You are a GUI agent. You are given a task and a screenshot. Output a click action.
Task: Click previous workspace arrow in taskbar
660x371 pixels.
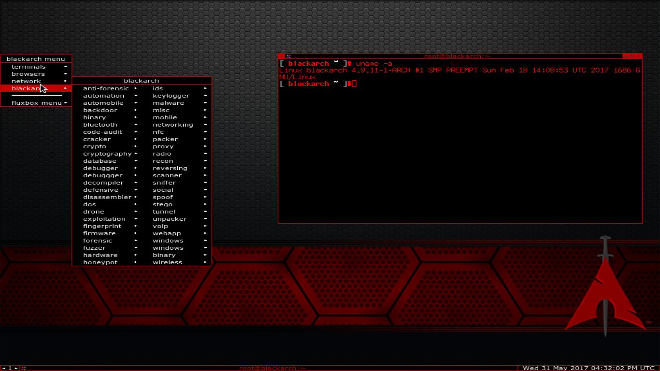click(x=4, y=368)
